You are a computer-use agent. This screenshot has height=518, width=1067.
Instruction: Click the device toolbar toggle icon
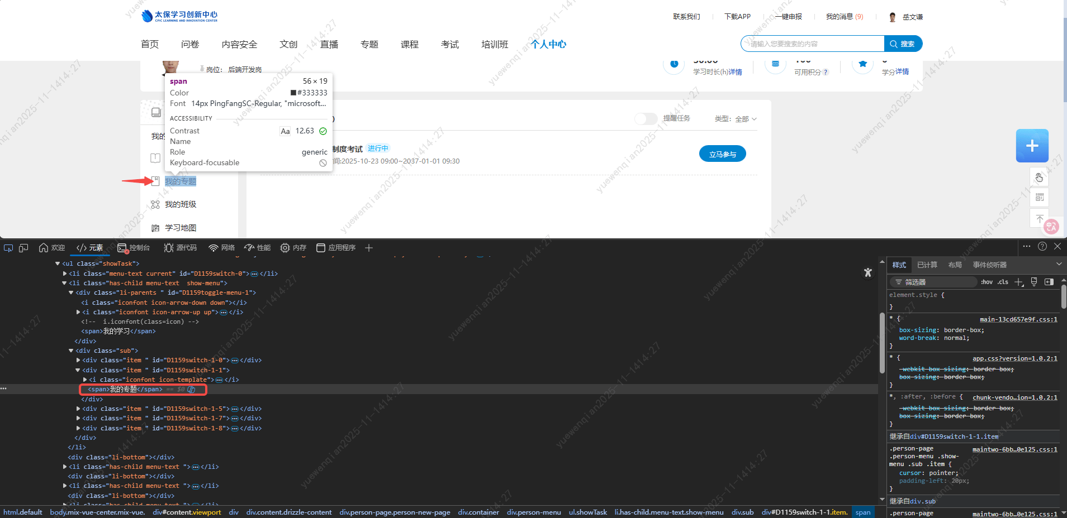coord(23,247)
